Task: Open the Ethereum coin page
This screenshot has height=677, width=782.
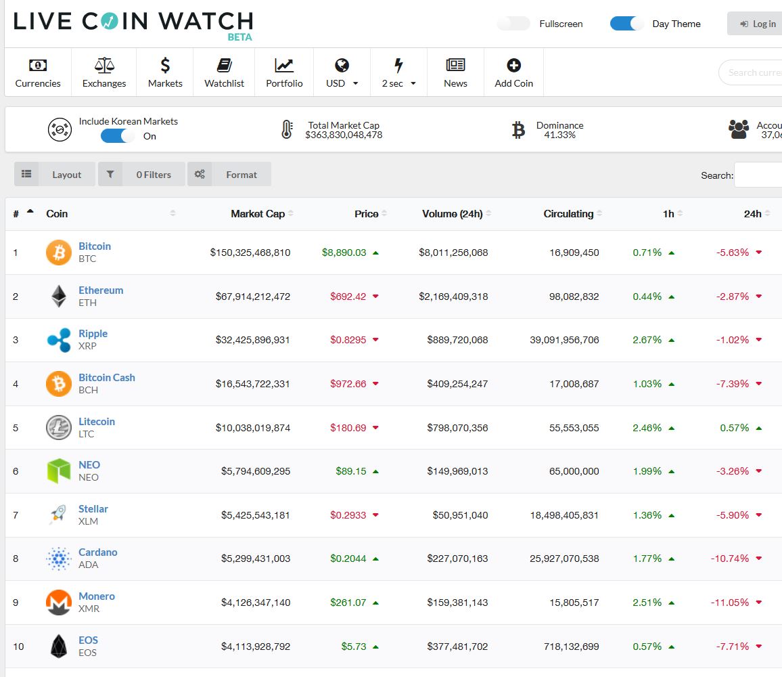Action: (101, 290)
